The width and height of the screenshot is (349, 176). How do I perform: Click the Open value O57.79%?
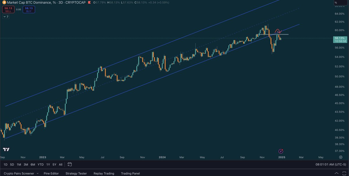pos(99,3)
